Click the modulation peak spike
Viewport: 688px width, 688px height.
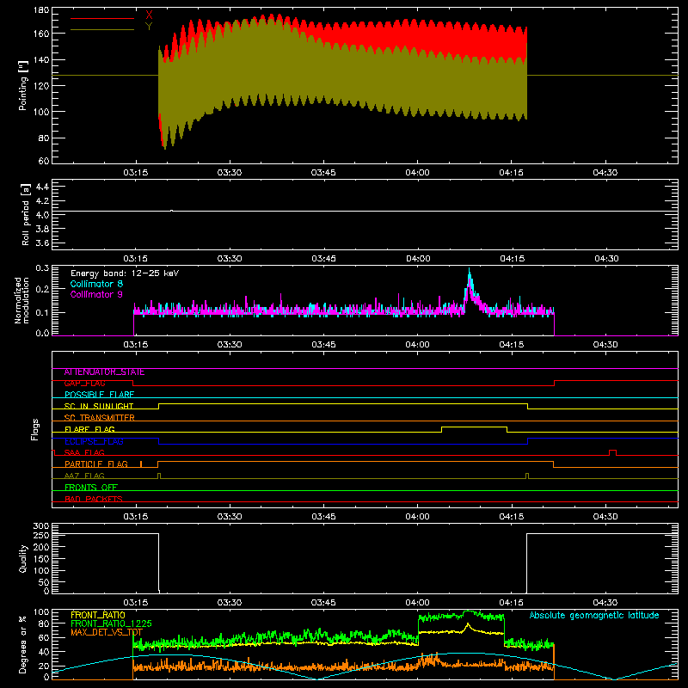point(469,281)
